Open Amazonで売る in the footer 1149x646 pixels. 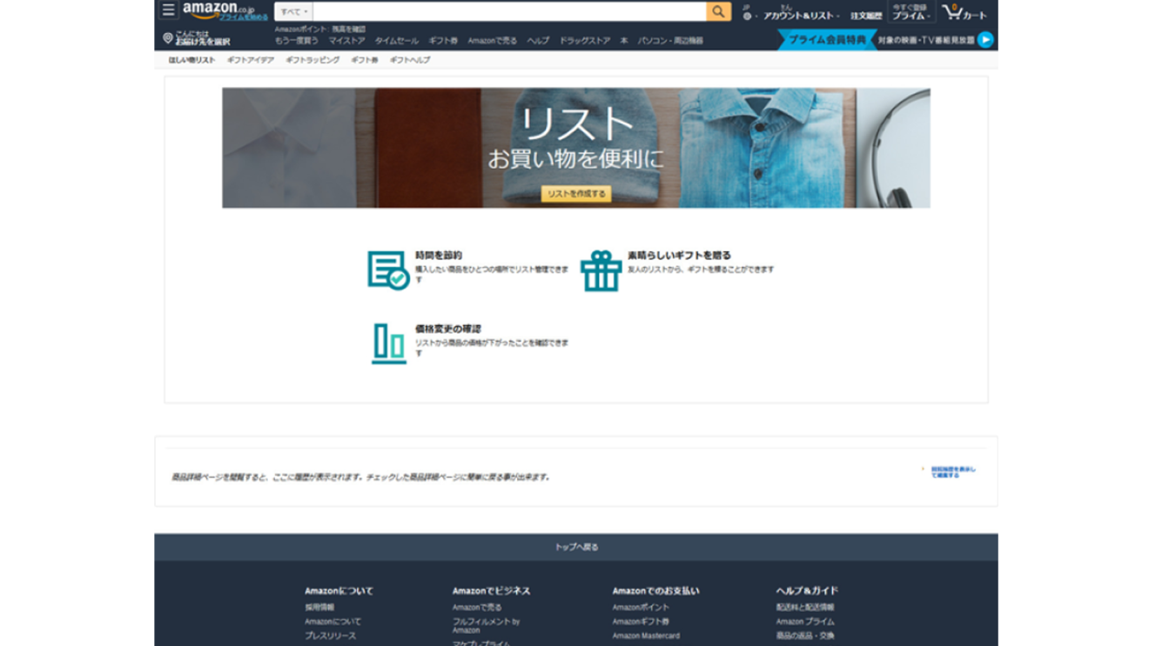(477, 607)
